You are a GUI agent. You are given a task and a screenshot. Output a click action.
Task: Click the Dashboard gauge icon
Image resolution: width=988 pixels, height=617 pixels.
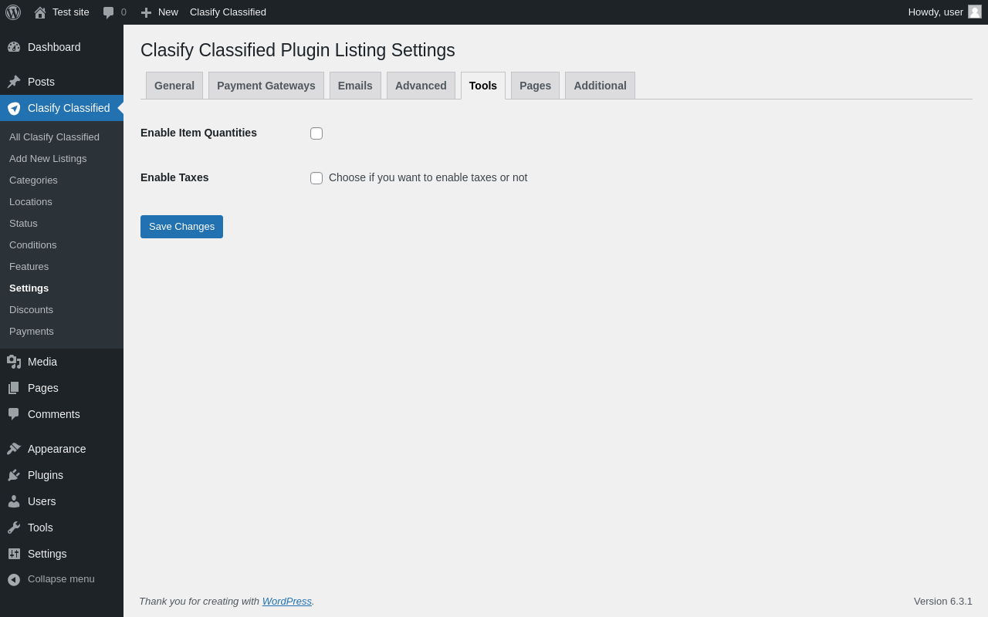coord(14,47)
